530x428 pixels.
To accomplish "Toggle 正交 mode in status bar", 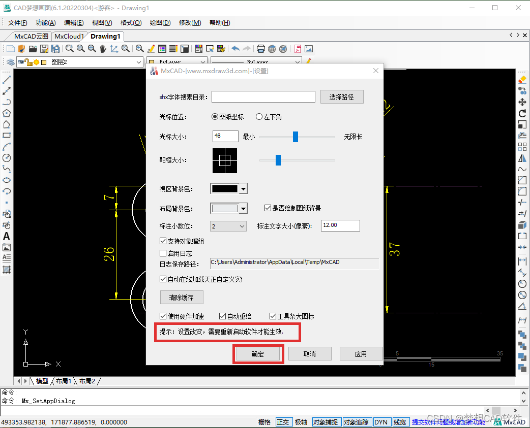I will pyautogui.click(x=283, y=422).
